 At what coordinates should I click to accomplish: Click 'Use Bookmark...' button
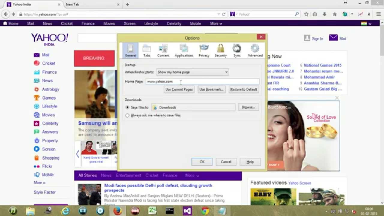tap(211, 89)
